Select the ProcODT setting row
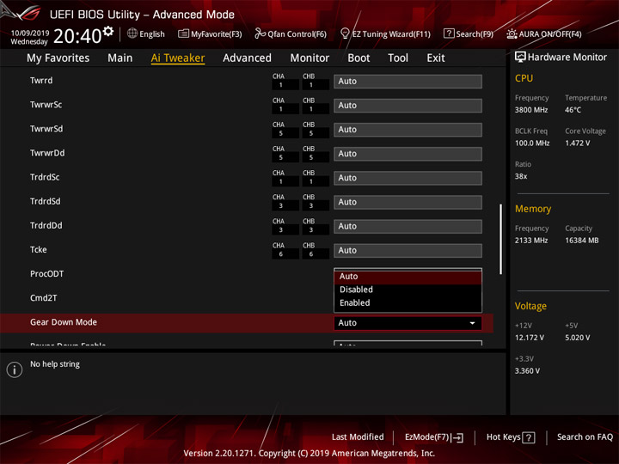619x464 pixels. pos(46,274)
